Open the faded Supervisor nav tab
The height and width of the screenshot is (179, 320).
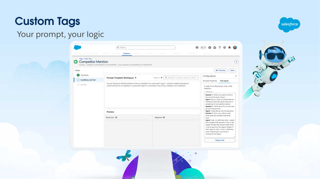116,53
